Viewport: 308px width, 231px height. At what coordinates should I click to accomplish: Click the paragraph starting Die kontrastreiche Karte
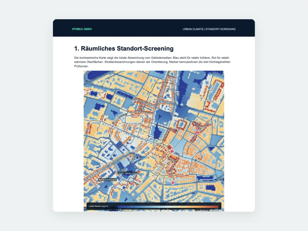tap(152, 62)
